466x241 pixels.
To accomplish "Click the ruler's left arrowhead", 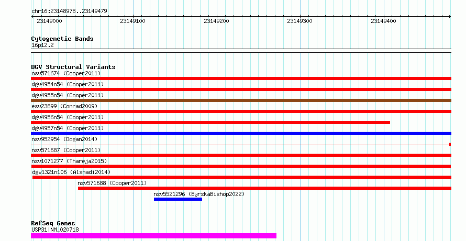I will tap(32, 17).
